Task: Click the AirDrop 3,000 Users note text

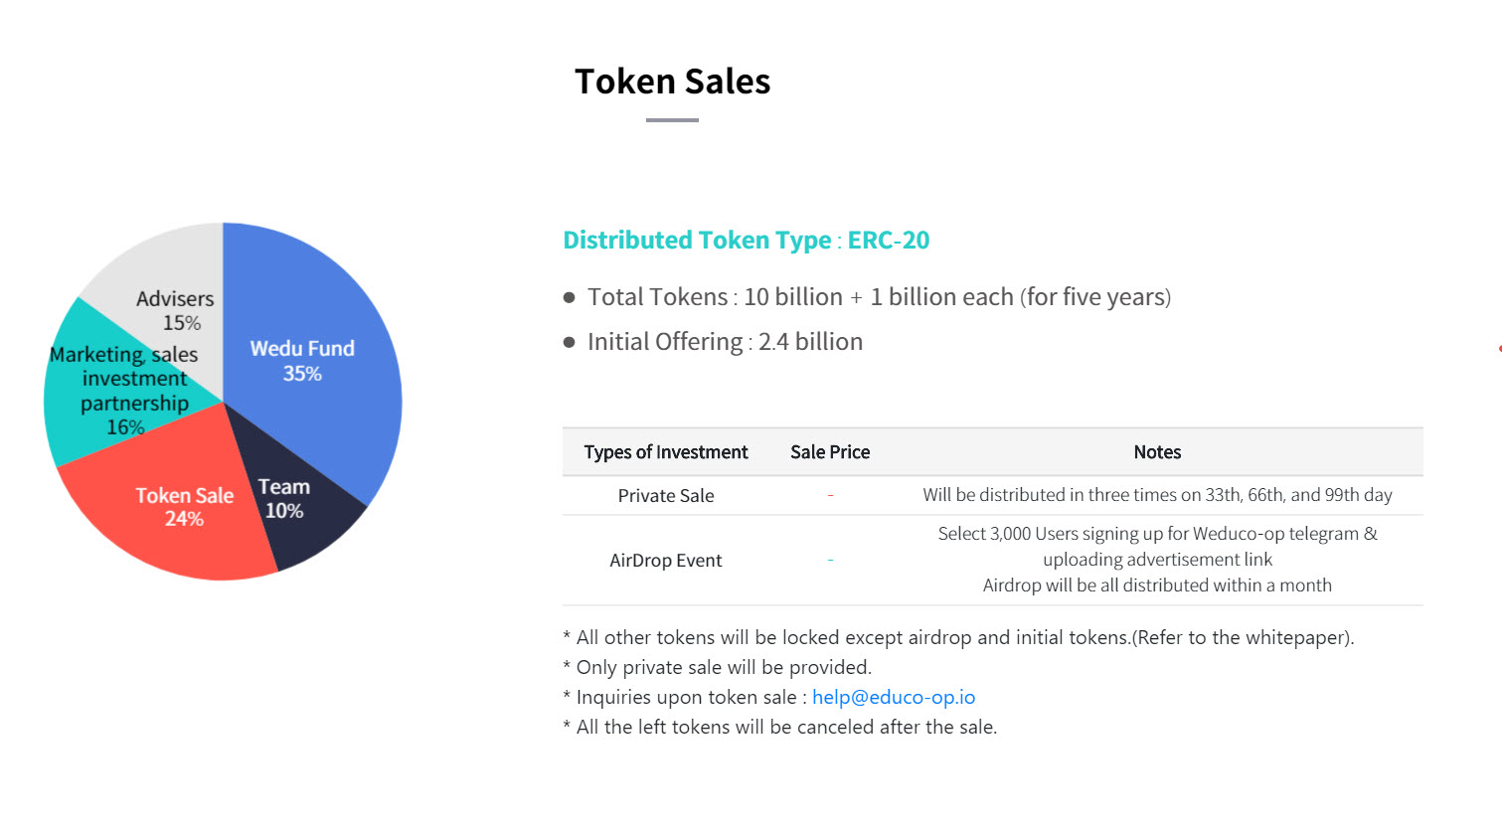Action: 1157,534
